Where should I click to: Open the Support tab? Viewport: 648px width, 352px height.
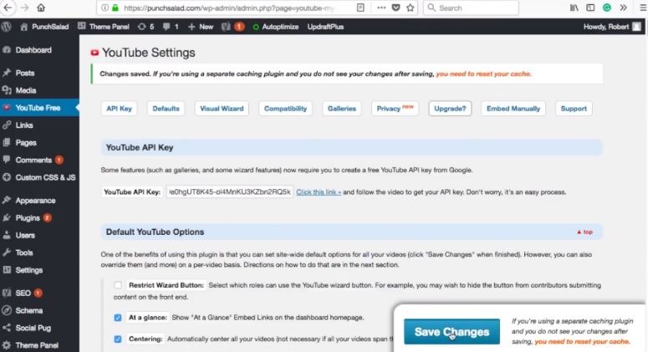[x=574, y=109]
